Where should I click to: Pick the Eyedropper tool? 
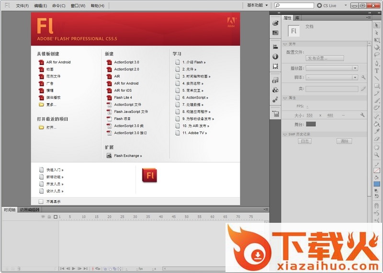(377, 131)
